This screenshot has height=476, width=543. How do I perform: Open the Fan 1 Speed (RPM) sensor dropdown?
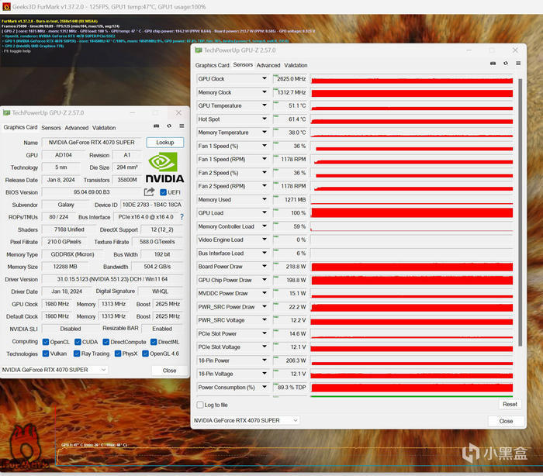pos(265,159)
